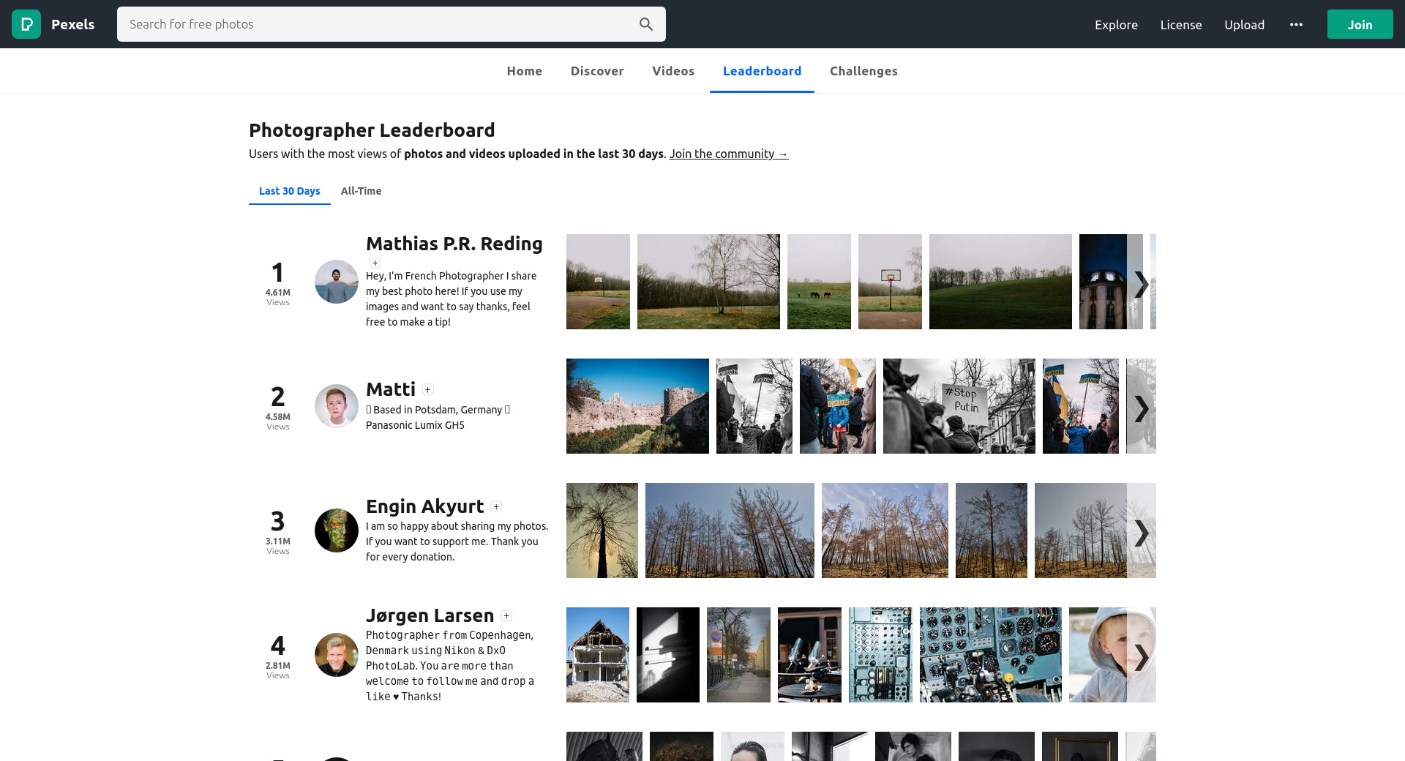This screenshot has height=761, width=1405.
Task: Show more of Matti's photos with next arrow
Action: (x=1141, y=408)
